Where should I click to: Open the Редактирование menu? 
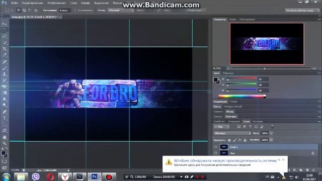click(x=32, y=3)
